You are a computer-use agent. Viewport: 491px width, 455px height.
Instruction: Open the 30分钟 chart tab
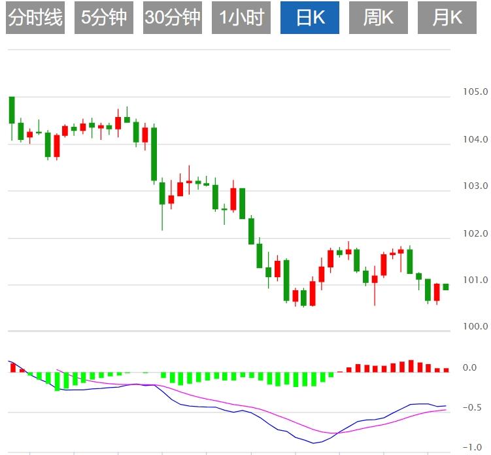tap(173, 18)
